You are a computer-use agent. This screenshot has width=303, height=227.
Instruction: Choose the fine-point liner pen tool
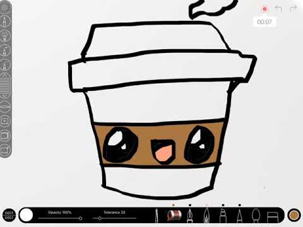pyautogui.click(x=239, y=216)
